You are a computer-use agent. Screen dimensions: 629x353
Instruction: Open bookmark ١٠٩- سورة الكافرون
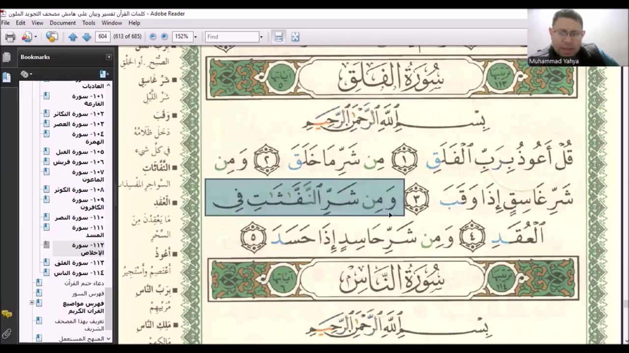87,203
